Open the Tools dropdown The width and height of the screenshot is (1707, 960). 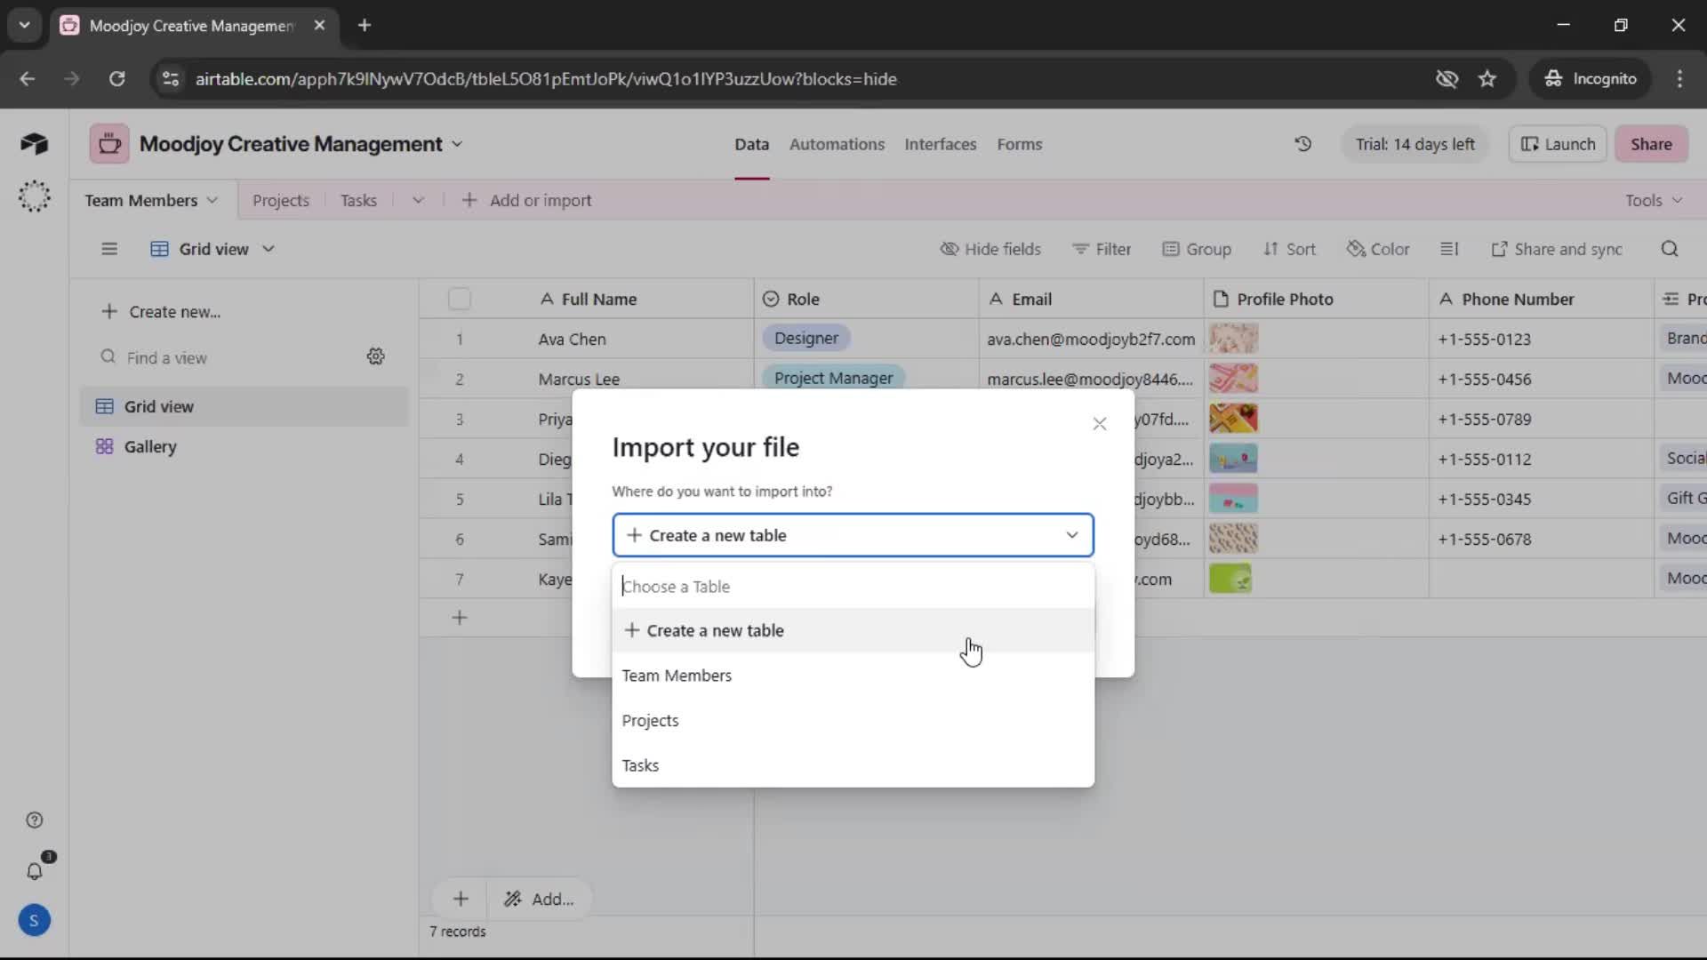(x=1654, y=201)
